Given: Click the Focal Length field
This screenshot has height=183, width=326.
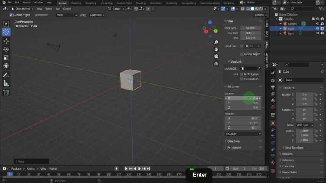Looking at the screenshot, I should [250, 28].
